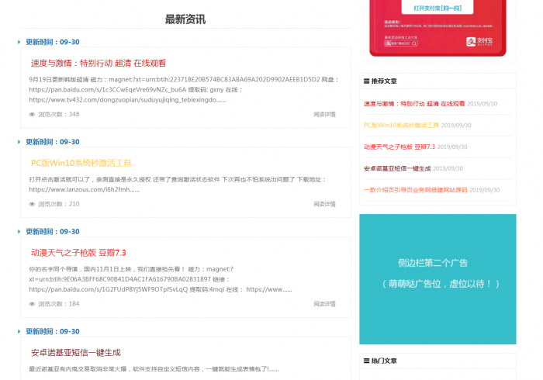543x380 pixels.
Task: Open sidebar recommended link 安卓诺基亚短信一键生成
Action: pos(396,168)
